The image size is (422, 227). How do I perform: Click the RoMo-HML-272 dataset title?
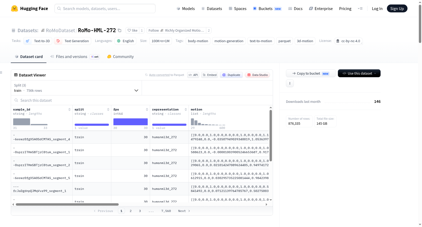[x=97, y=30]
